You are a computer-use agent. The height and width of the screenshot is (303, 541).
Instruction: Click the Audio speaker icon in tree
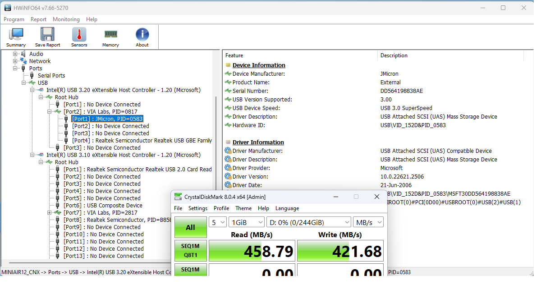(x=23, y=54)
